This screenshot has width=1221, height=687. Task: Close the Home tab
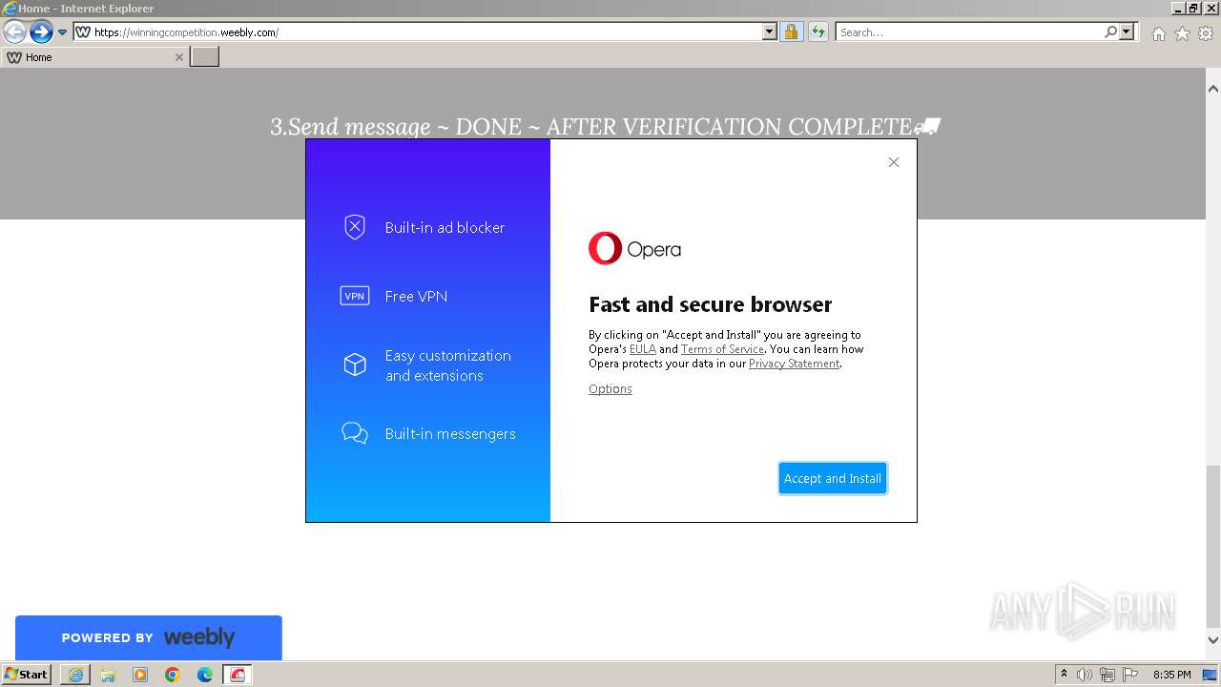click(178, 57)
